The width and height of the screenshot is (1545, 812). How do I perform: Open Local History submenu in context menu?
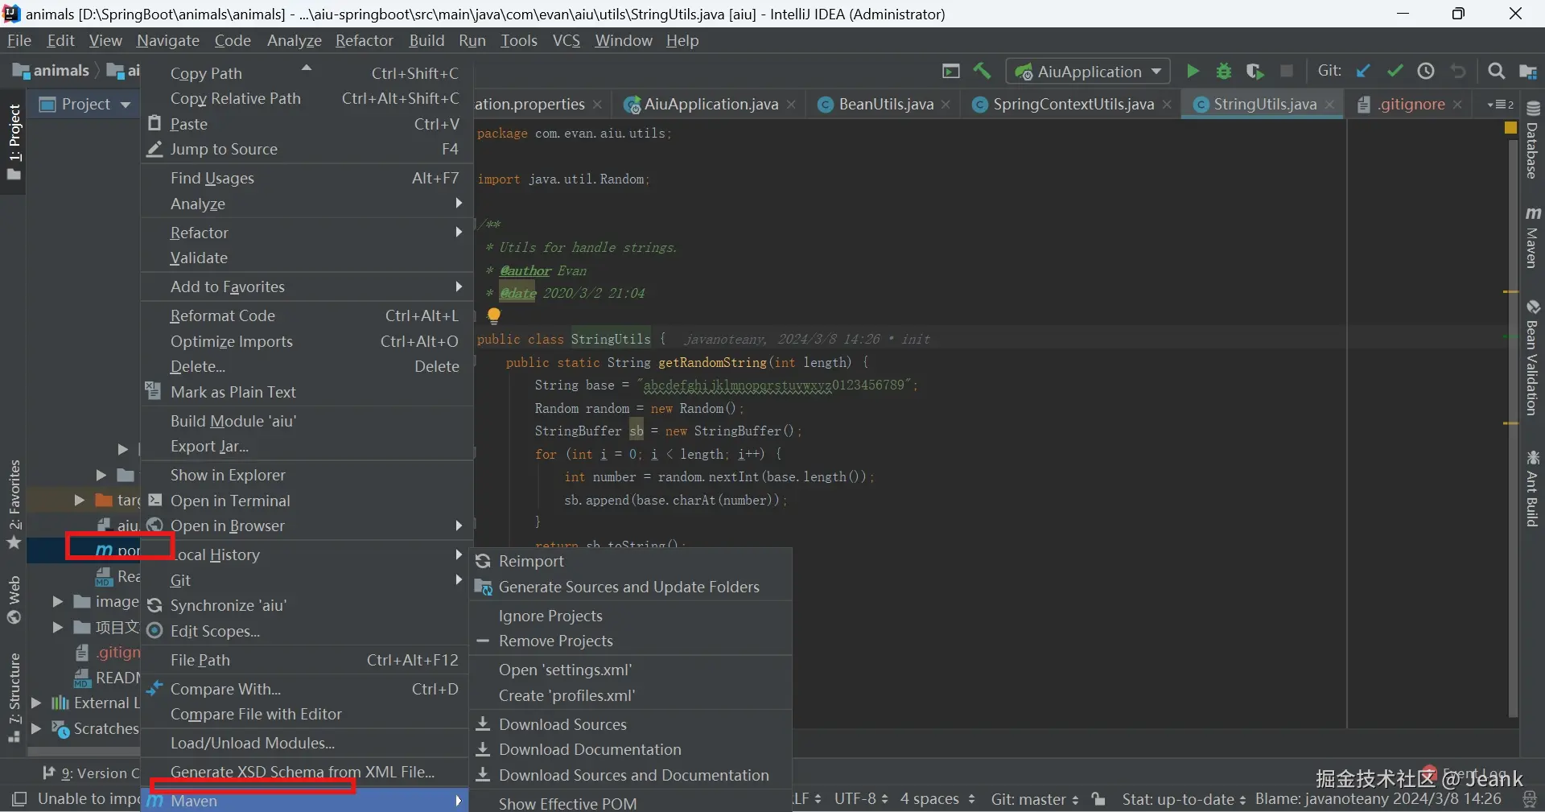tap(306, 554)
